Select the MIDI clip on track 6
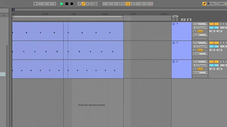Viewport: 227px width, 127px height. 68,69
